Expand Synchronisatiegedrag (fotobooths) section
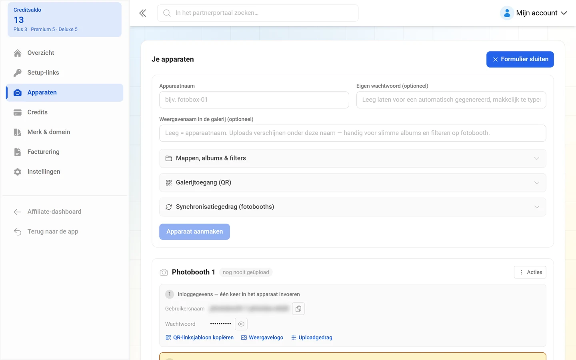The height and width of the screenshot is (360, 576). (352, 207)
